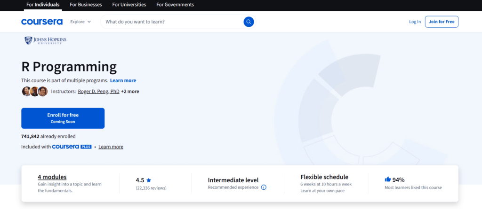Click the Johns Hopkins University logo
The height and width of the screenshot is (209, 482).
pos(46,40)
